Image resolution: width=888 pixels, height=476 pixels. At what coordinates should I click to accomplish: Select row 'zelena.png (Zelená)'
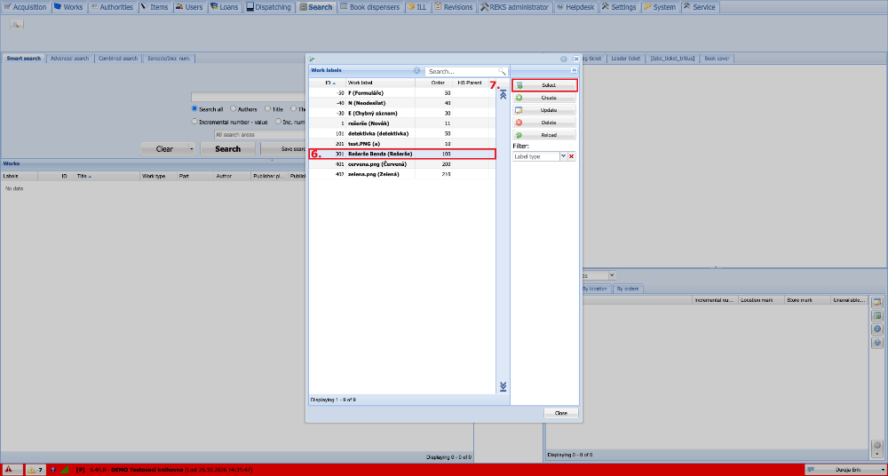pyautogui.click(x=401, y=174)
